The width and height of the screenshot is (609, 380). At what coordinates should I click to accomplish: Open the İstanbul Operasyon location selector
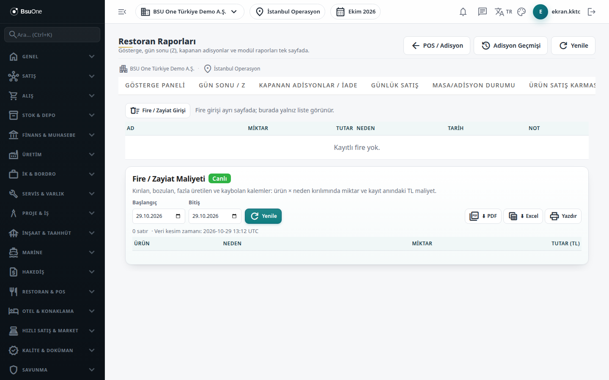[x=287, y=12]
